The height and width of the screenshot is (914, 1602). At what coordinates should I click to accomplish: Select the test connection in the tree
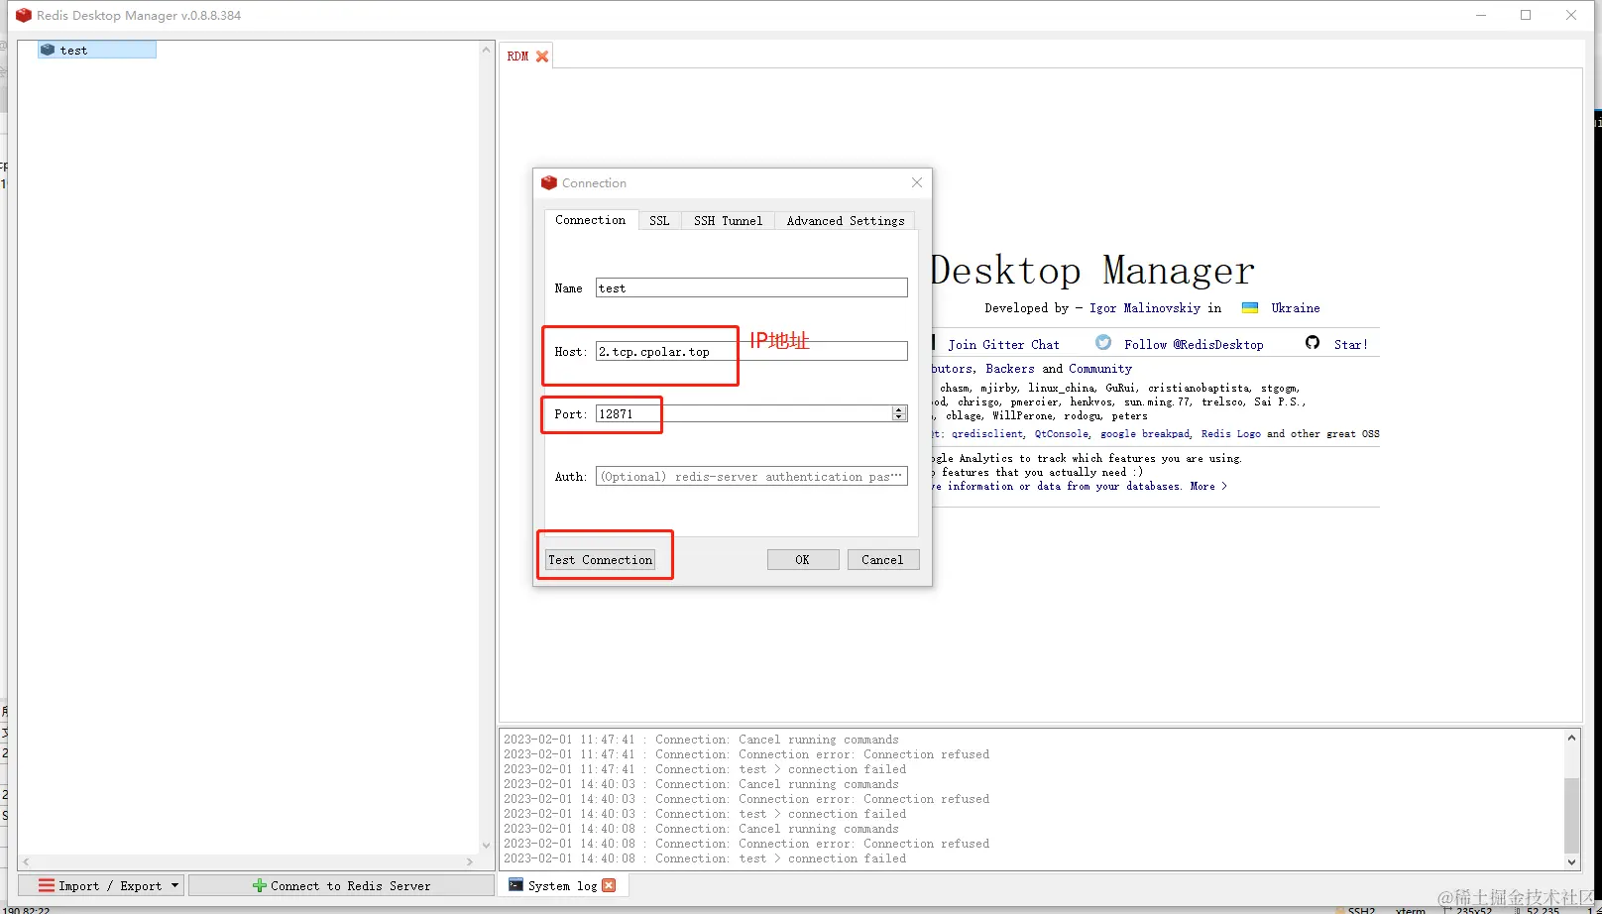click(x=96, y=50)
